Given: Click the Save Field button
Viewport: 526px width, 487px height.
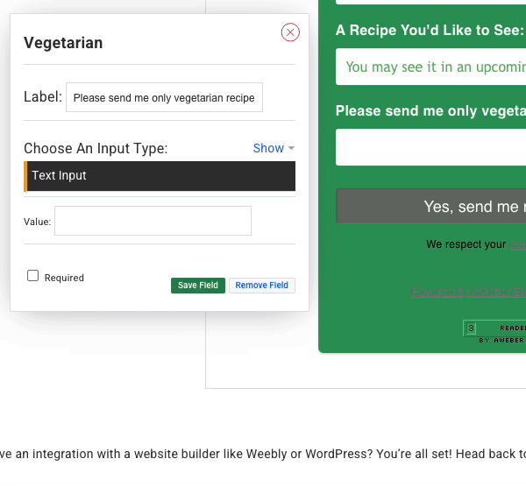Looking at the screenshot, I should (x=198, y=286).
